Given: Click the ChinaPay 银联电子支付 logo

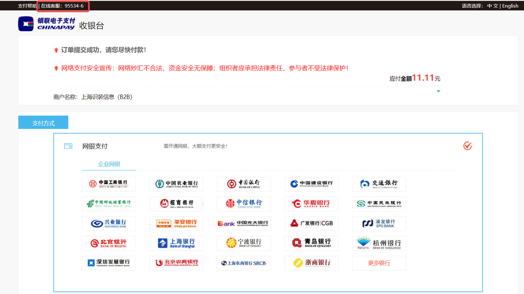Looking at the screenshot, I should click(47, 24).
